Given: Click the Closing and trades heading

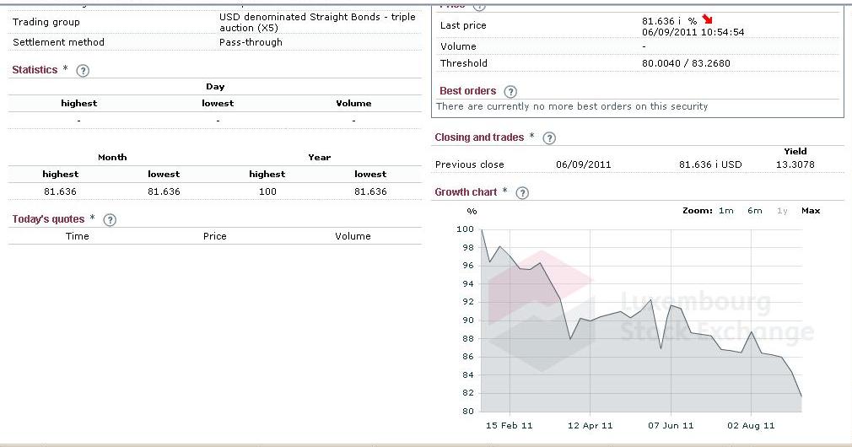Looking at the screenshot, I should pos(479,137).
